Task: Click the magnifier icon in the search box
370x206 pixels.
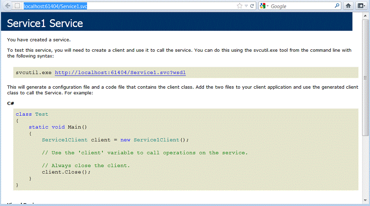Action: tap(337, 6)
